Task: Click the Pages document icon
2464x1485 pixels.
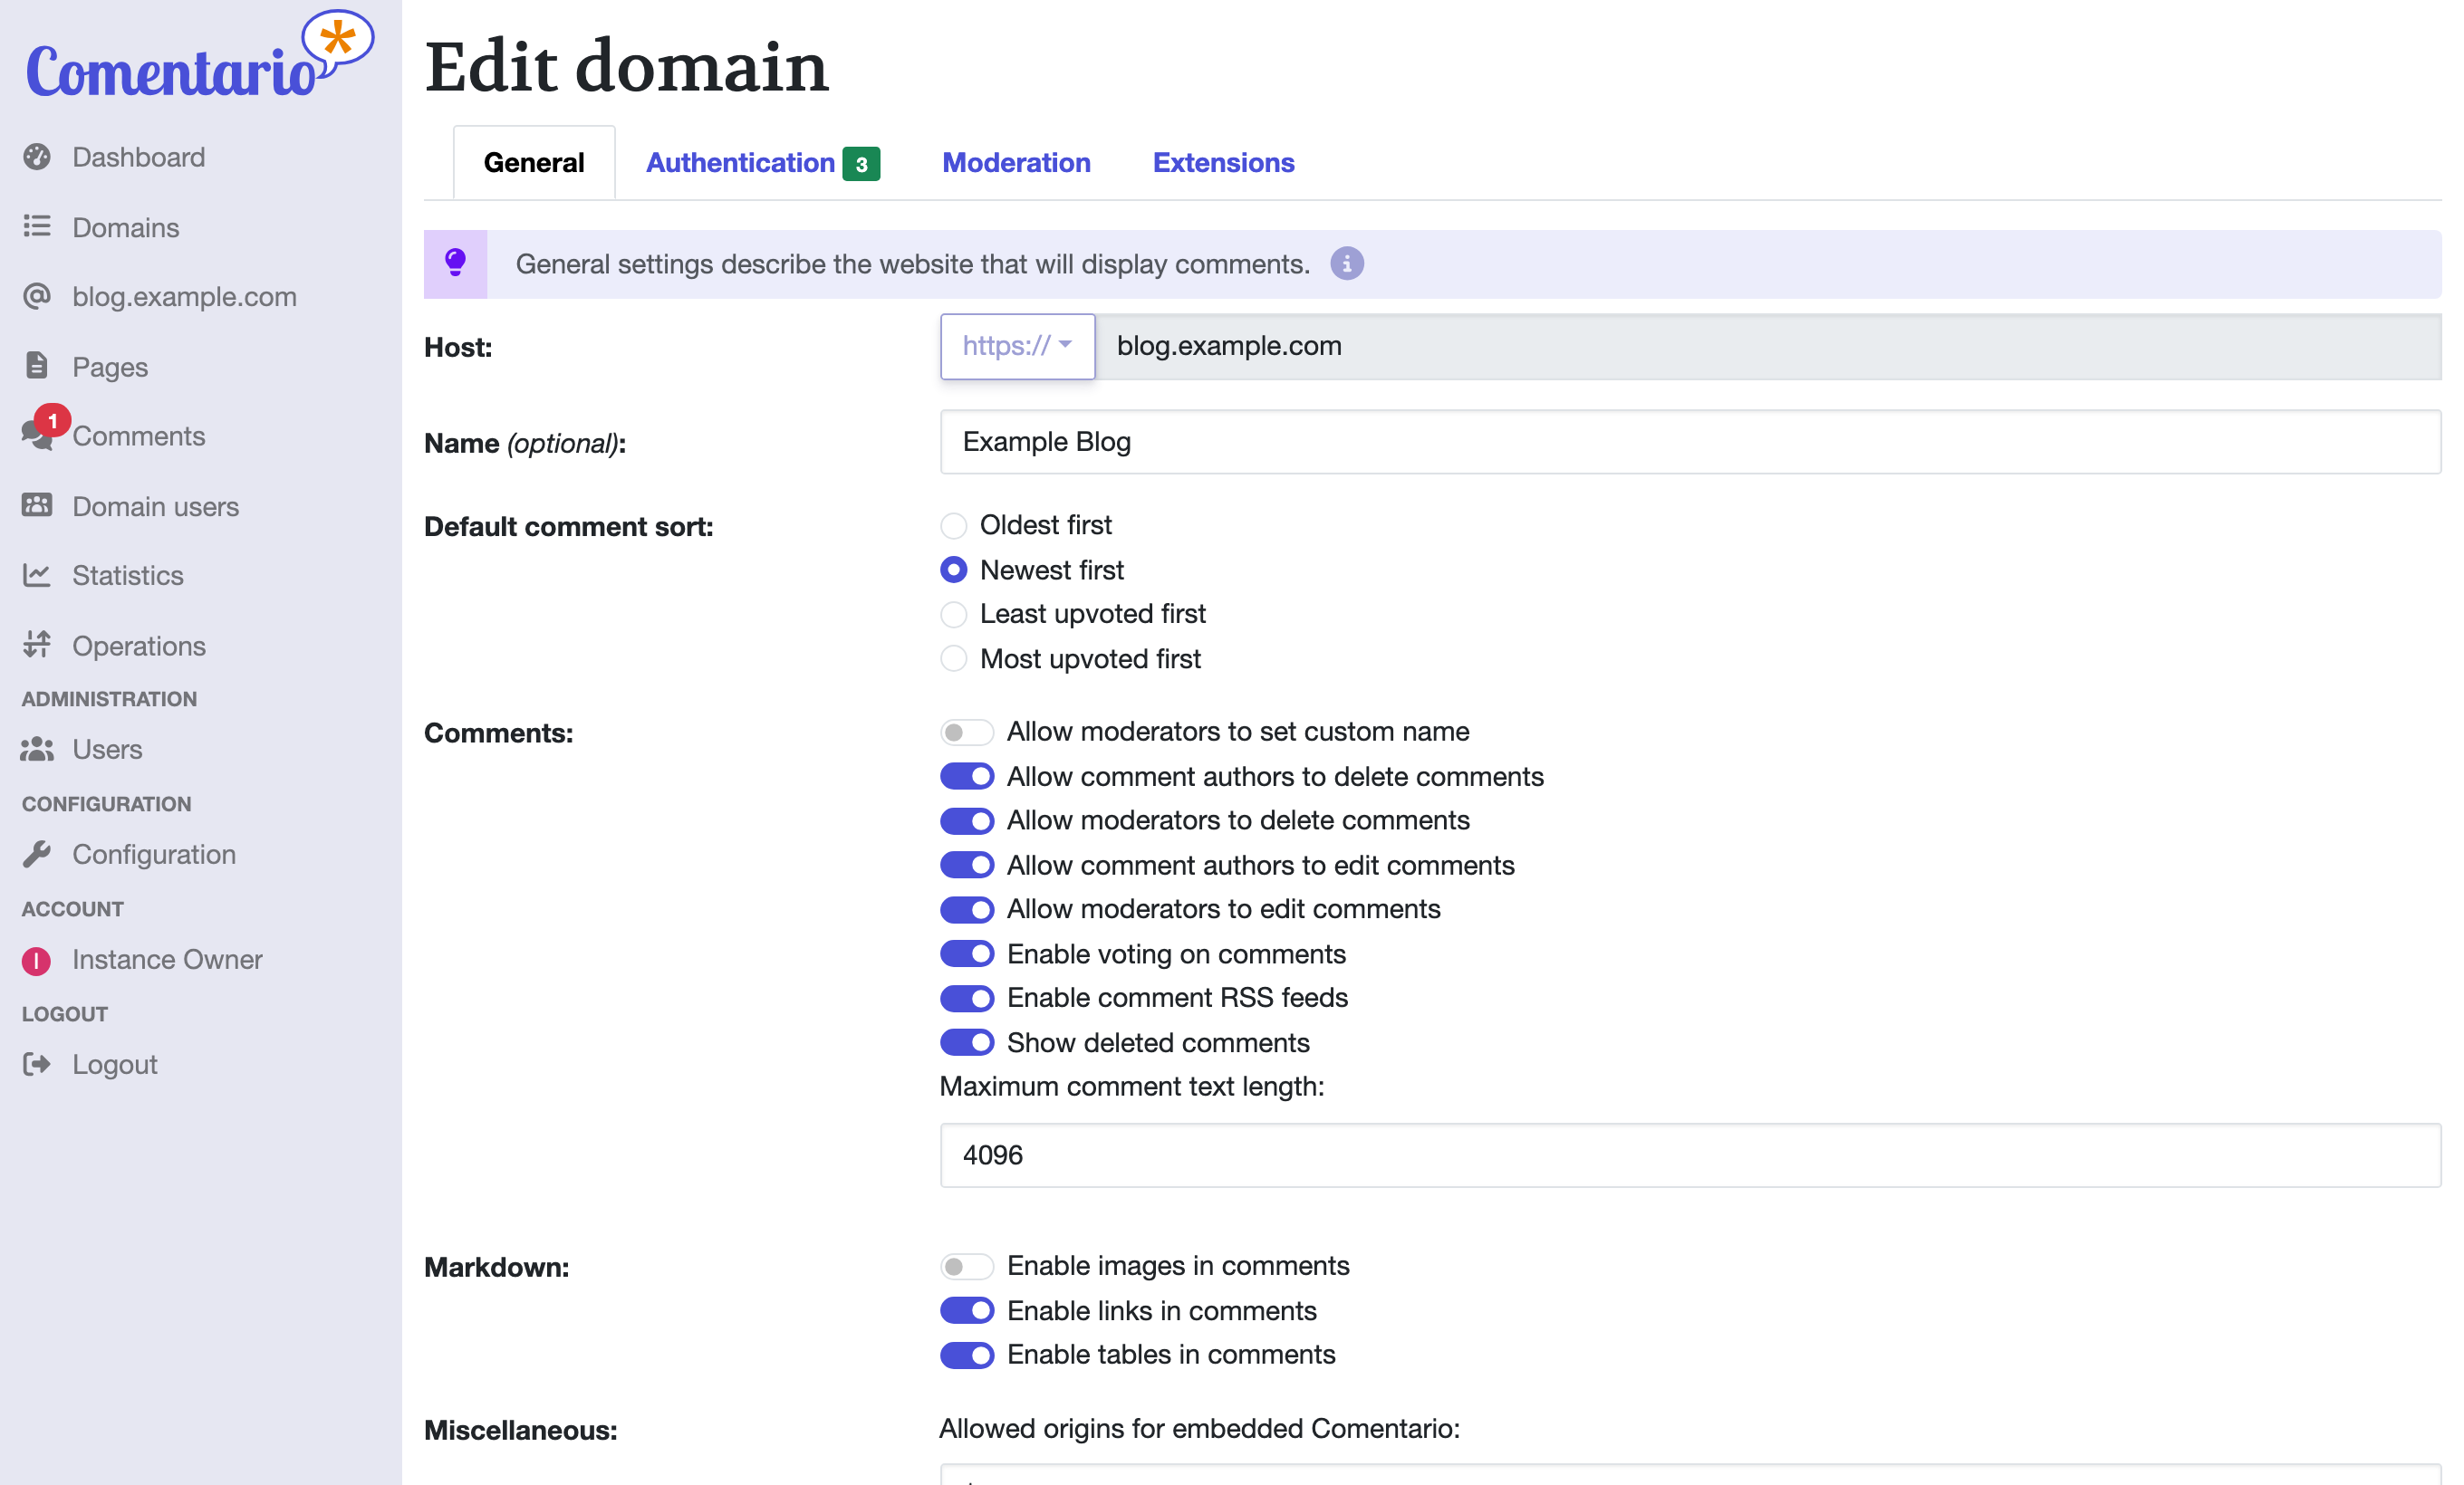Action: pos(37,366)
